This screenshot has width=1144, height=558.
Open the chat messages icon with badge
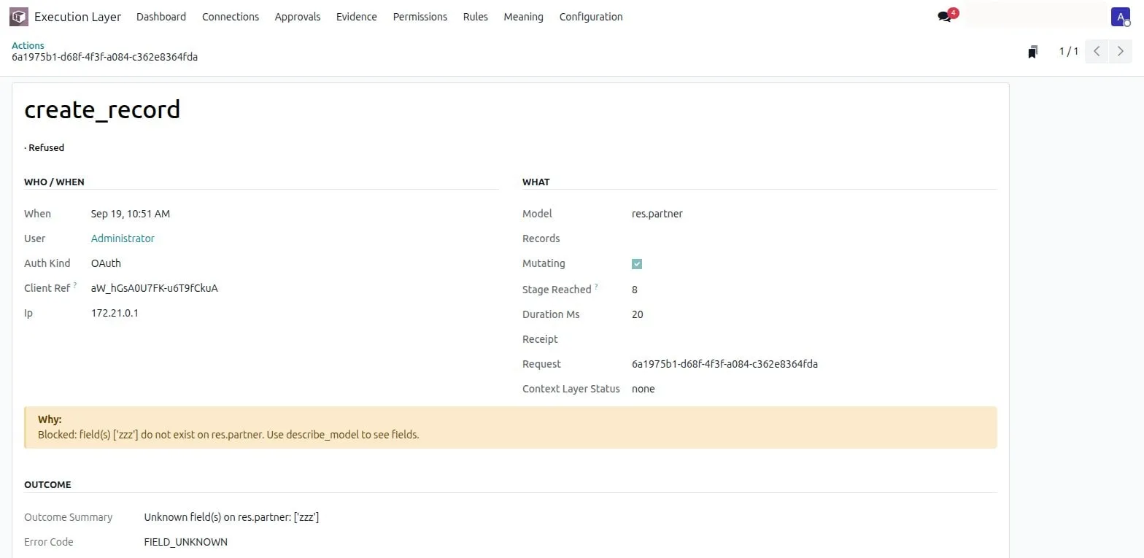[947, 15]
